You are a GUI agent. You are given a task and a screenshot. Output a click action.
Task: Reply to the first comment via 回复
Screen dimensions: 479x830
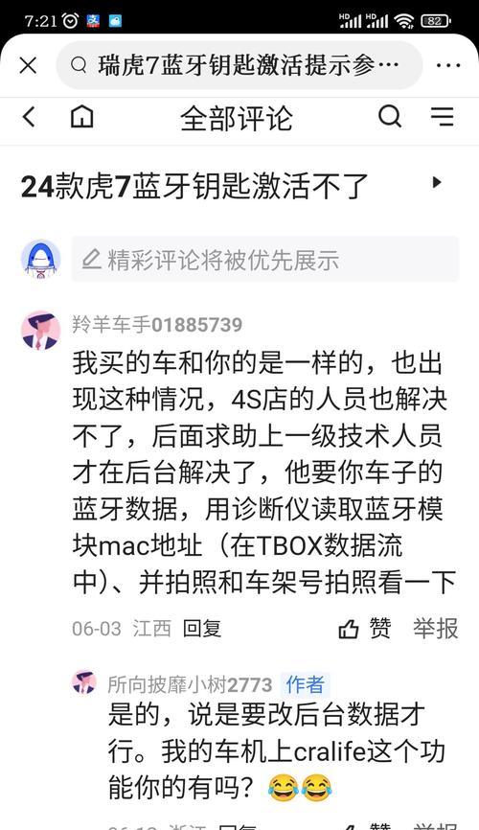click(202, 629)
